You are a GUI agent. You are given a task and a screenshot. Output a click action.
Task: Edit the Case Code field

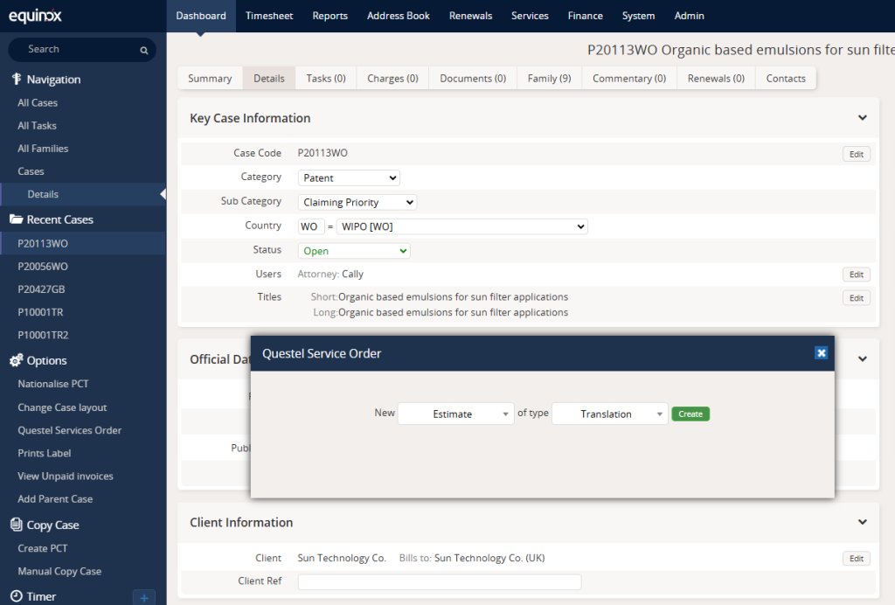point(856,154)
